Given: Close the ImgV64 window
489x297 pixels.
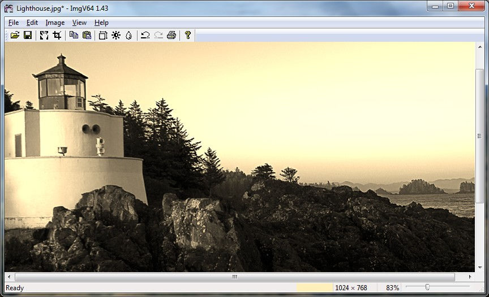Looking at the screenshot, I should click(471, 6).
